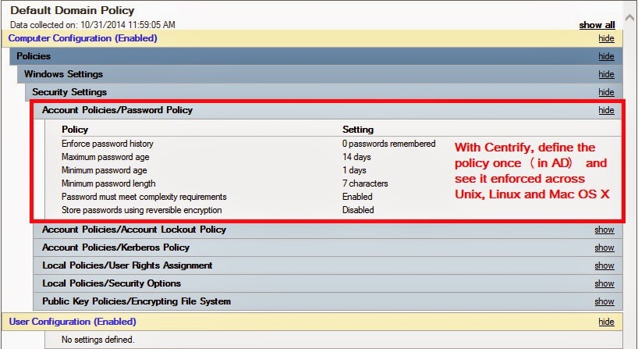Click the 'show all' link

(597, 25)
